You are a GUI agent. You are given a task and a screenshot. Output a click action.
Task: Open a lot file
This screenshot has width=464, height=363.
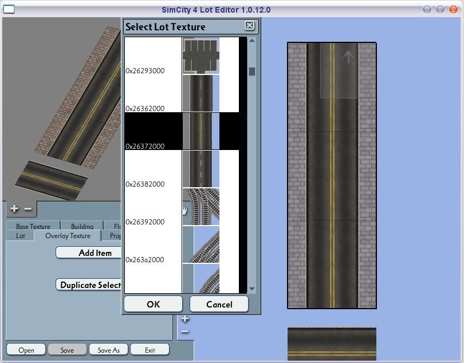(26, 350)
